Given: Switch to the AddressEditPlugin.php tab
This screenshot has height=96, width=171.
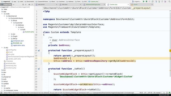Looking at the screenshot, I should (x=93, y=5).
